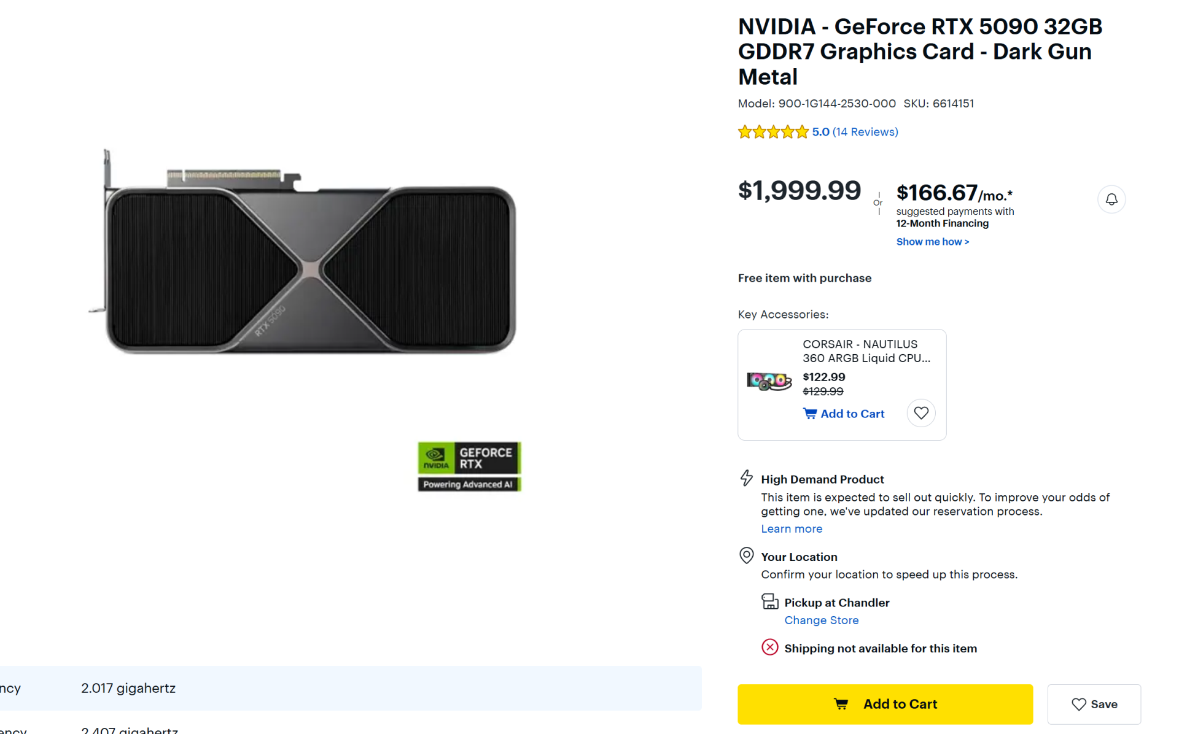
Task: Follow the Learn more link
Action: (791, 529)
